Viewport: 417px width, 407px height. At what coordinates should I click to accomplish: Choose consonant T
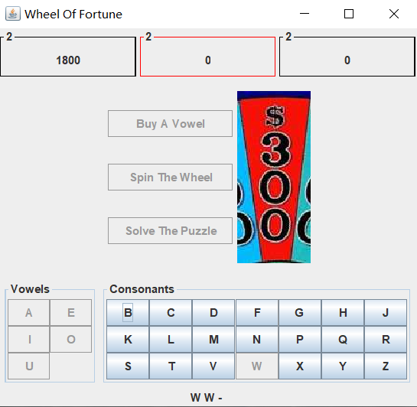(x=171, y=366)
